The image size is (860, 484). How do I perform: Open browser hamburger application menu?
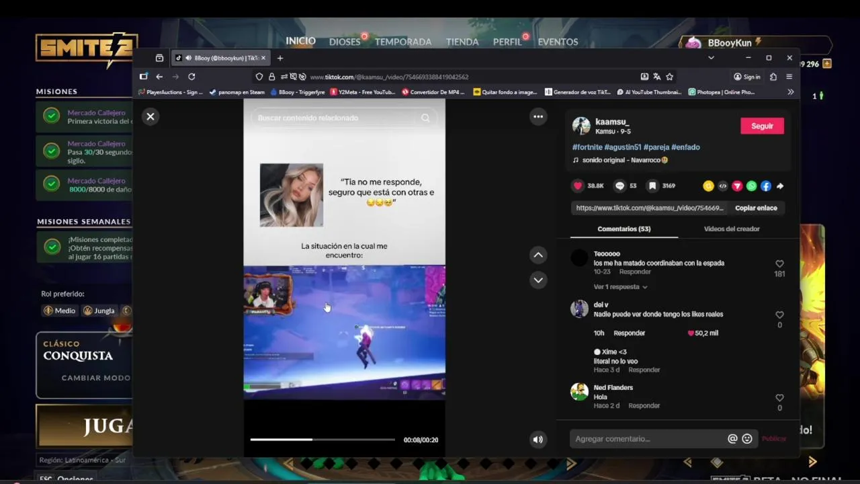[789, 77]
